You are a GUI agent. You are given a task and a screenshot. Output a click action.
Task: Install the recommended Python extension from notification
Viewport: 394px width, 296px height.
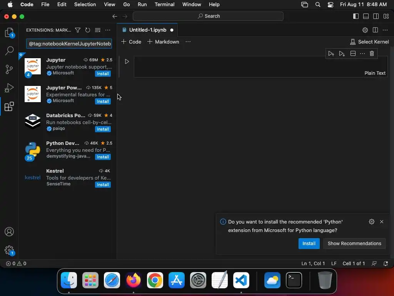click(309, 244)
